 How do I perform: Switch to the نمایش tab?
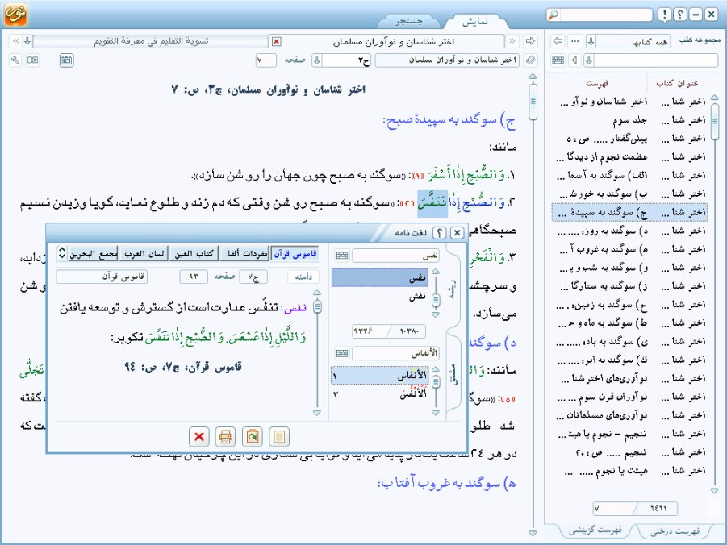pos(475,21)
